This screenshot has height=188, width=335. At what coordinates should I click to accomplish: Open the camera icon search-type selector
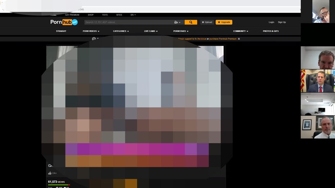click(x=177, y=22)
